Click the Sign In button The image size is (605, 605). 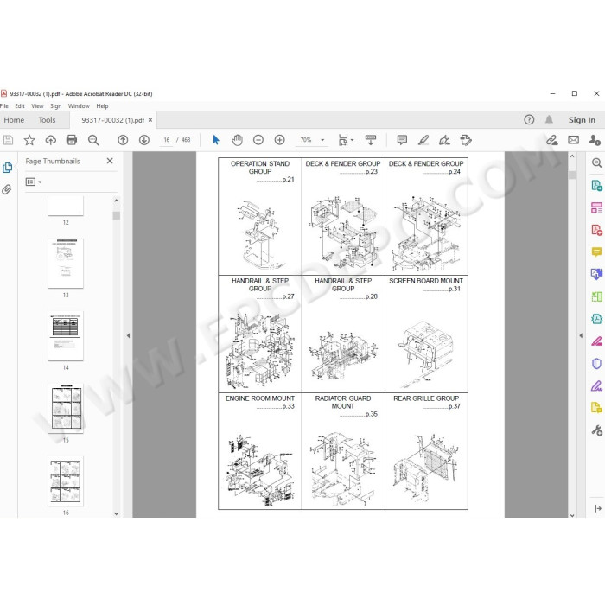click(582, 120)
